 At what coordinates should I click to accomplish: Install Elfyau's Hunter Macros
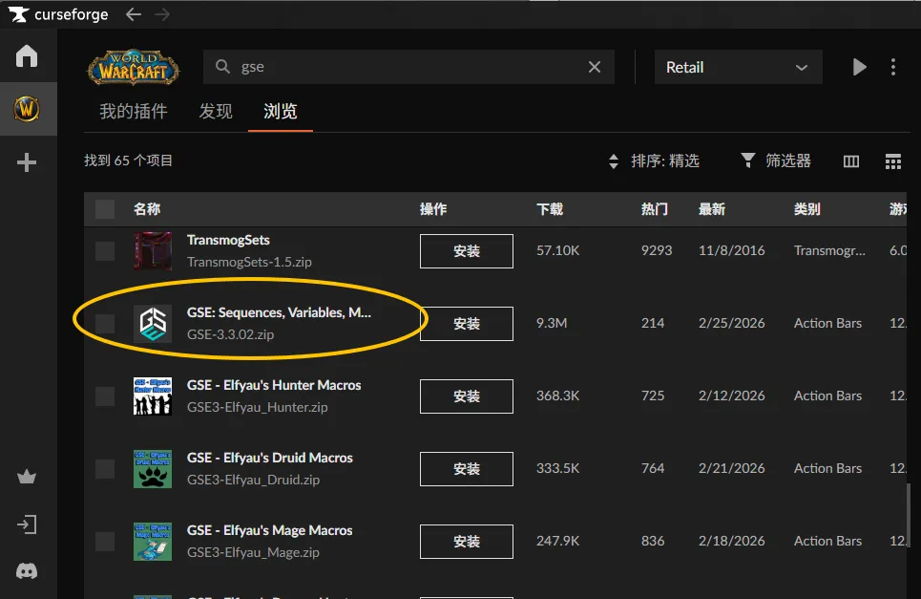point(467,396)
